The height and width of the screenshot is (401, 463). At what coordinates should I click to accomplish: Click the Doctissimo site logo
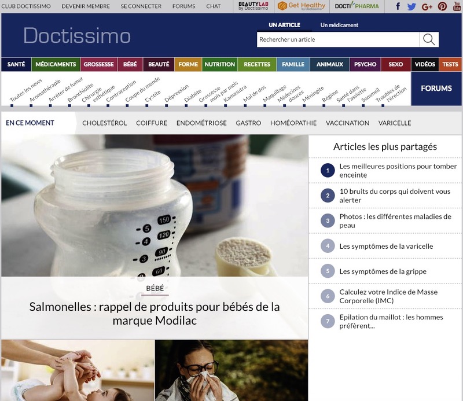(x=77, y=36)
